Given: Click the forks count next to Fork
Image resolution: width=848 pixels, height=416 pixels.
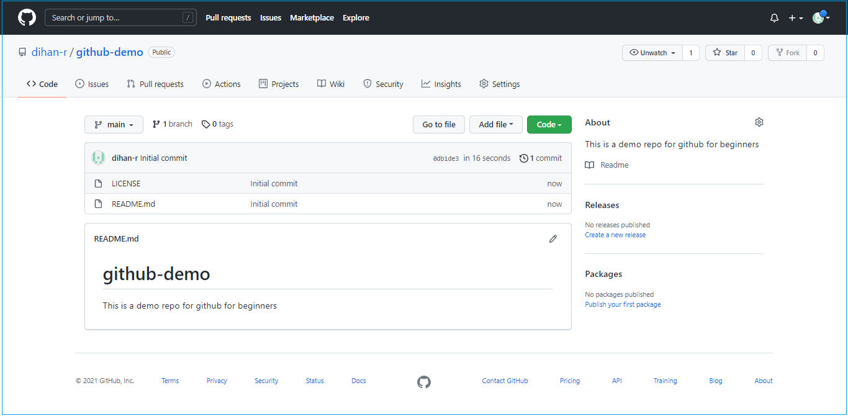Looking at the screenshot, I should 815,53.
